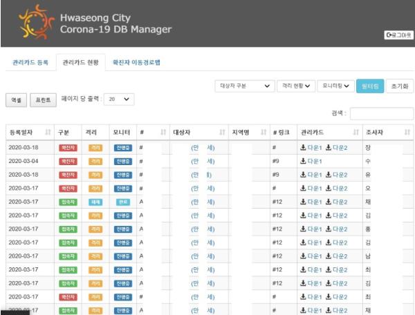Screen dimensions: 415x315
Task: Change rows per page dropdown showing 20
Action: (118, 99)
